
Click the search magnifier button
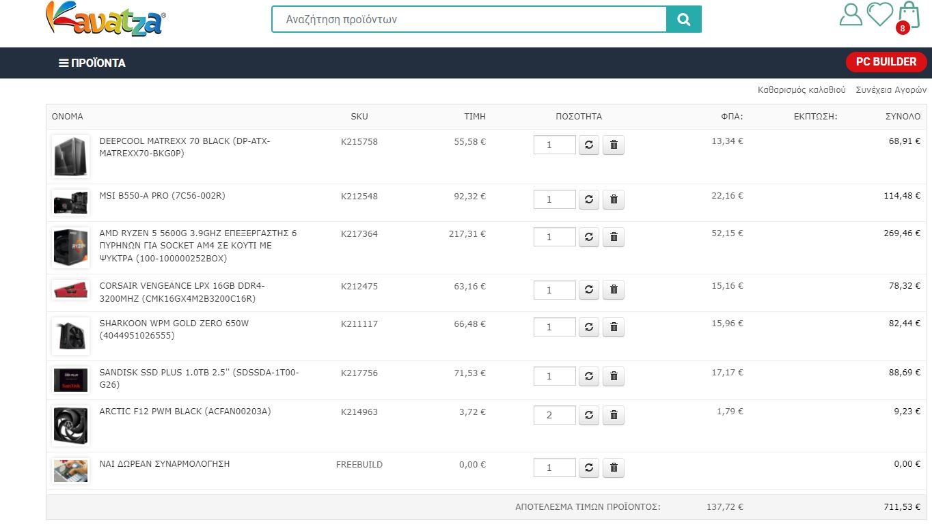coord(684,20)
